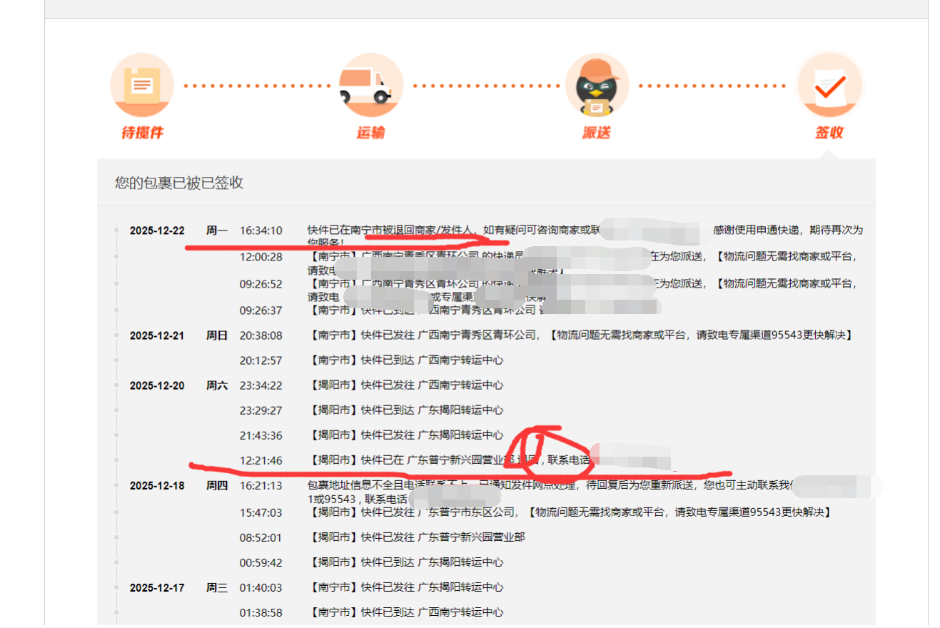940x628 pixels.
Task: Select the 派送 step label
Action: click(x=597, y=133)
